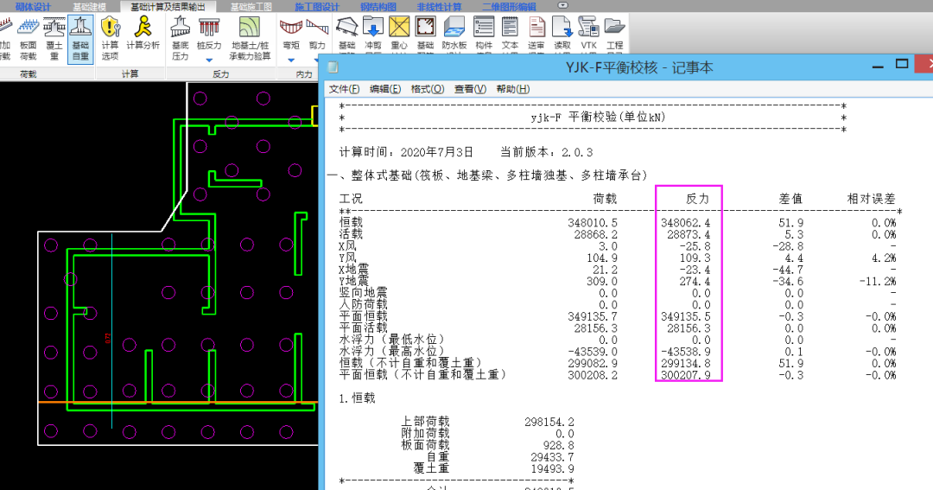Click the Y地震 relative error -11.2%
933x490 pixels.
tap(877, 281)
